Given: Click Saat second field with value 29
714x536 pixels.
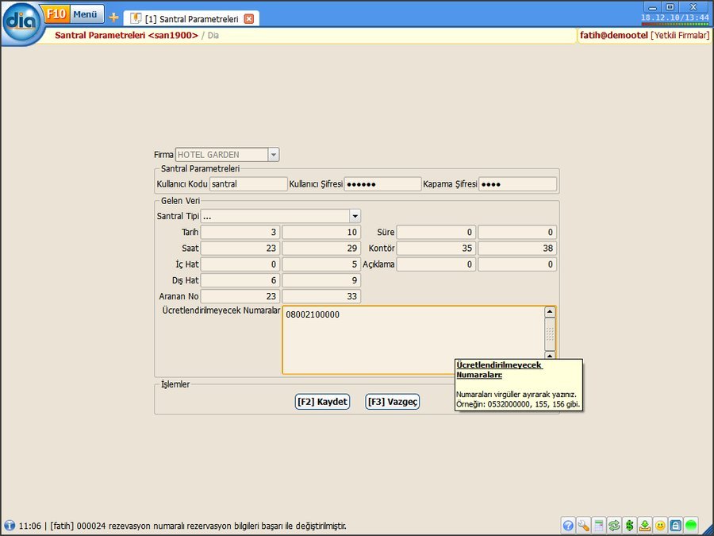Looking at the screenshot, I should pyautogui.click(x=321, y=249).
